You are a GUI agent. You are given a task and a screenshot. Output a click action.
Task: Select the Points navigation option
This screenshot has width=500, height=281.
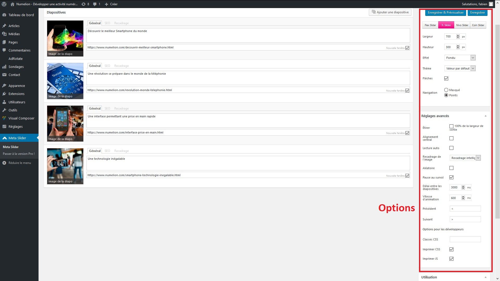coord(446,95)
